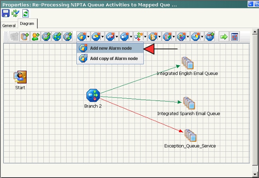The width and height of the screenshot is (259, 178).
Task: Choose Add new Alarm node
Action: pos(110,48)
